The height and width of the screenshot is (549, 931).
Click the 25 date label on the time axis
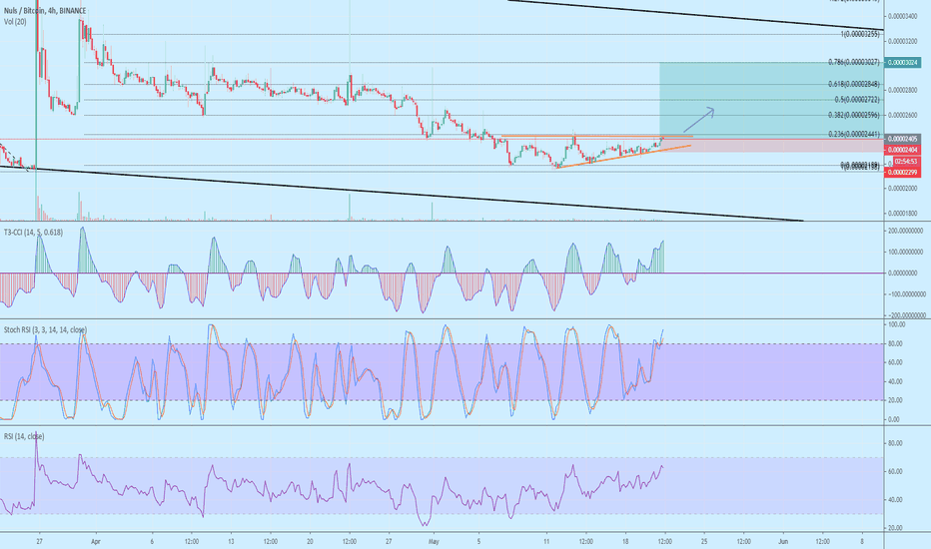pyautogui.click(x=704, y=541)
